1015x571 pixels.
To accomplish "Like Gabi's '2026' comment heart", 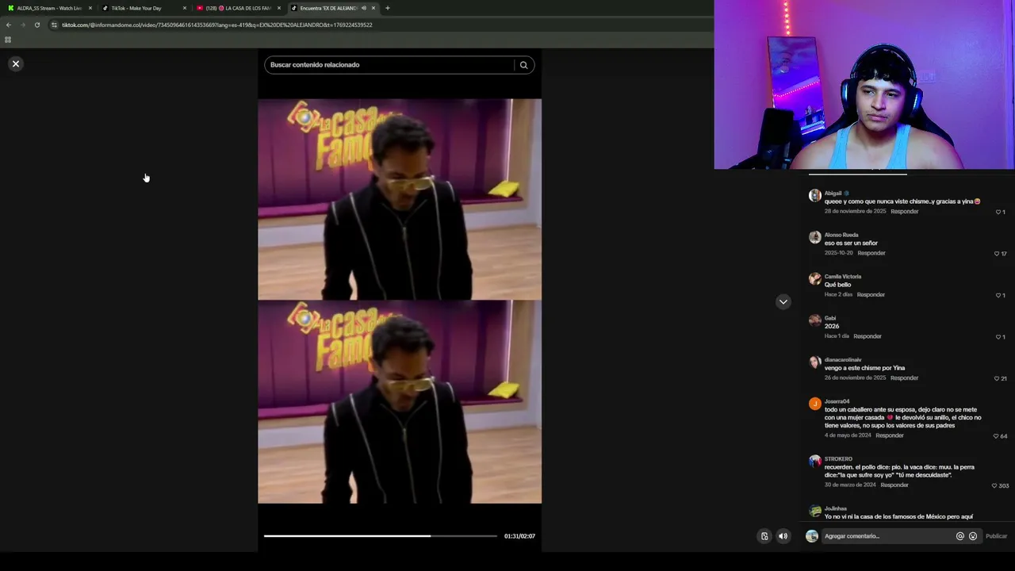I will [x=1000, y=337].
